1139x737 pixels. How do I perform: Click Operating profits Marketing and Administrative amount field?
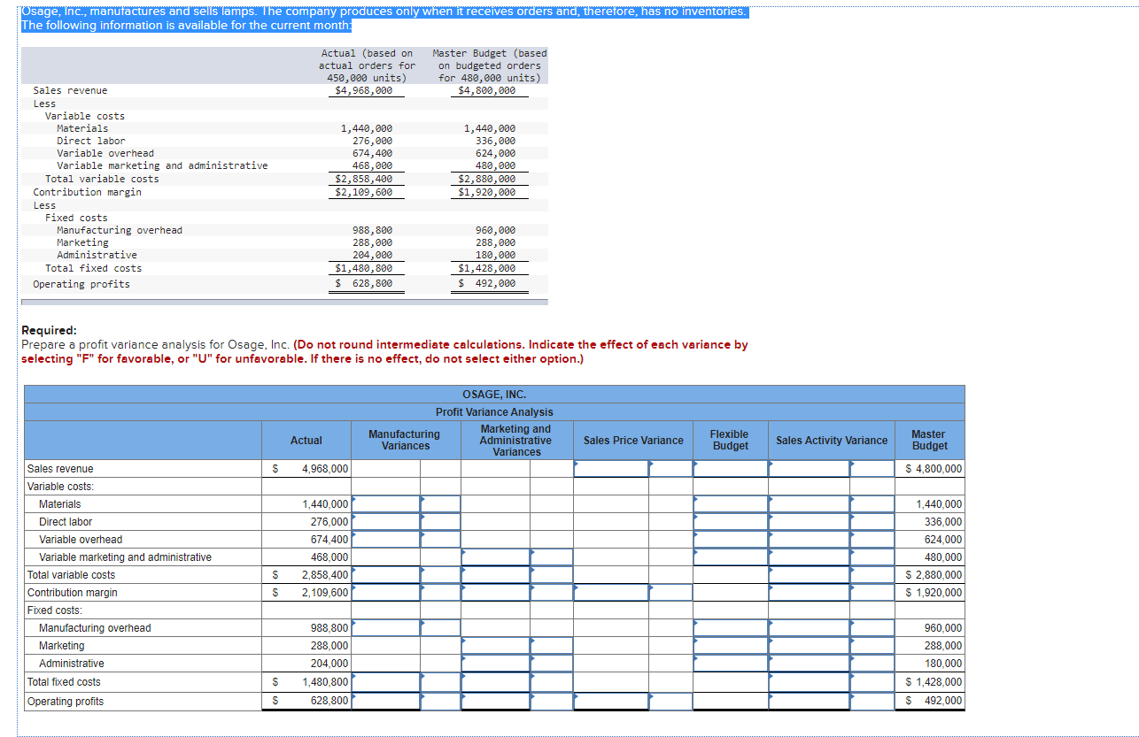[x=496, y=702]
